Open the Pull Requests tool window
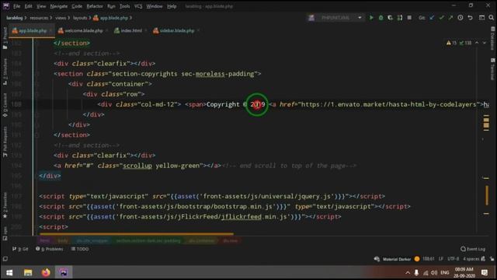The width and height of the screenshot is (497, 280). click(5, 142)
